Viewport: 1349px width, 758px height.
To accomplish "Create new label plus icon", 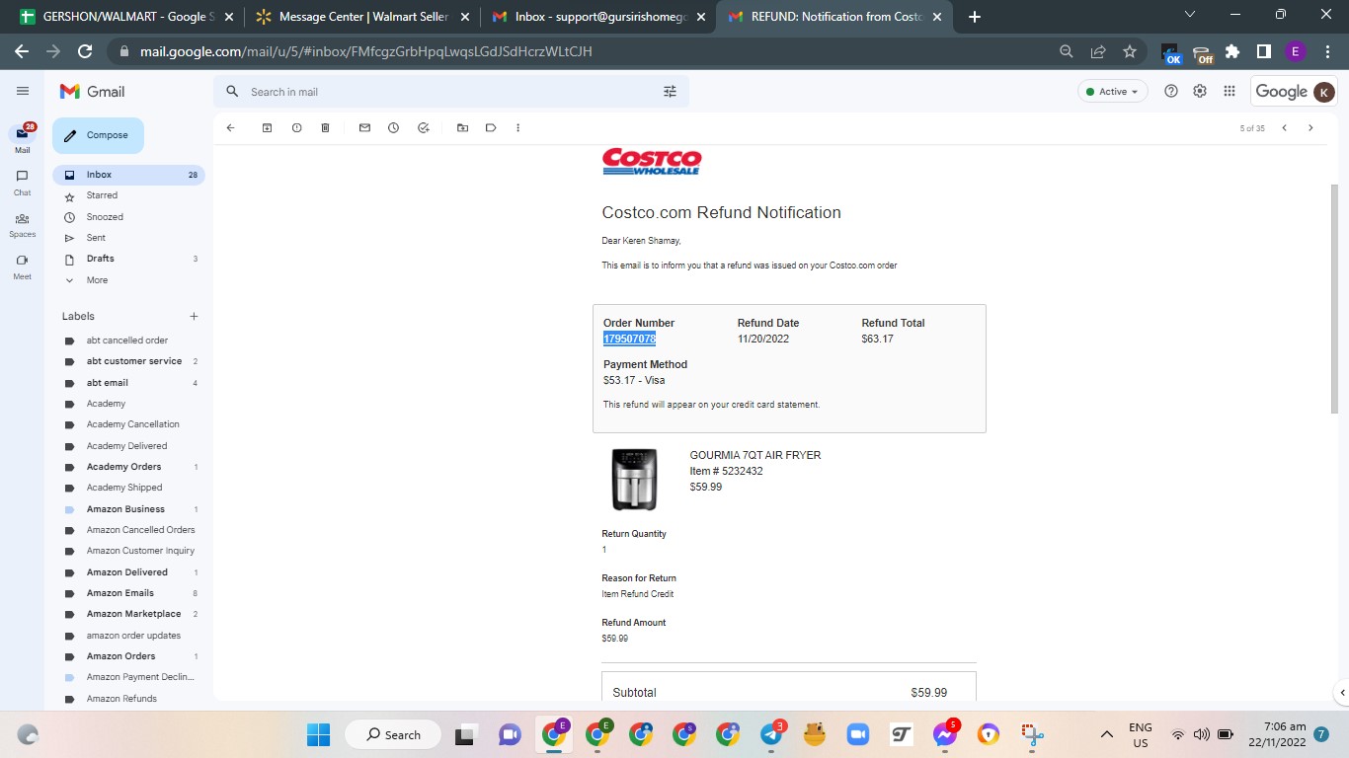I will coord(194,316).
